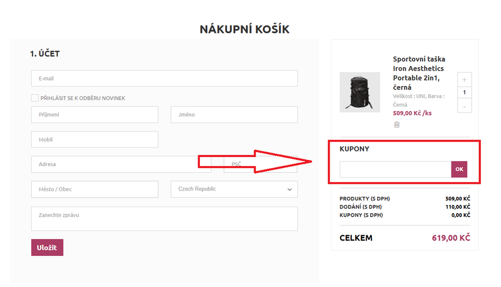Click the quantity number field
Screen dimensions: 501x287
[x=464, y=93]
